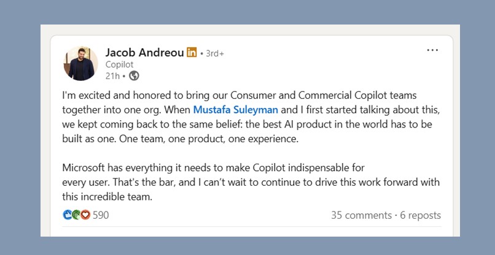Click the green Celebrate clapping reaction icon

pos(76,215)
